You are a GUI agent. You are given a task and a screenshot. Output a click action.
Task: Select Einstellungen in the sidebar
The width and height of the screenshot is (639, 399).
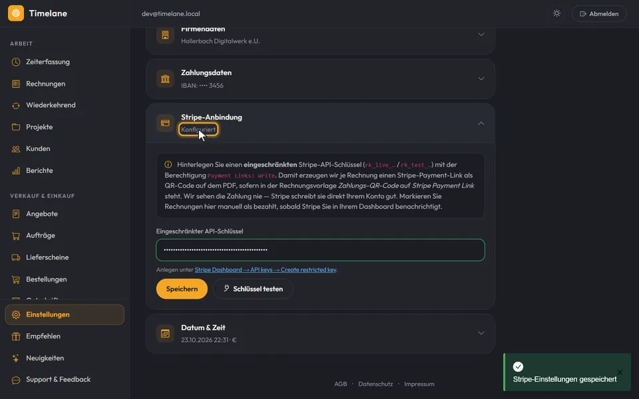pyautogui.click(x=65, y=315)
